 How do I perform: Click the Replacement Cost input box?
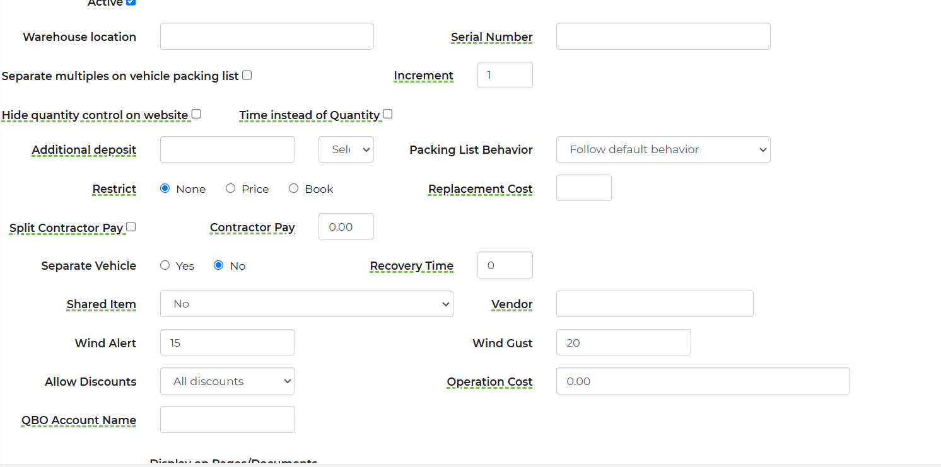click(x=583, y=188)
